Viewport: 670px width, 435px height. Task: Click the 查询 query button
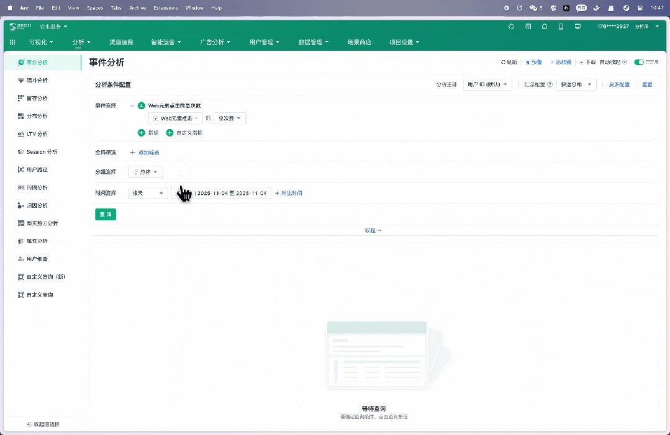coord(105,213)
